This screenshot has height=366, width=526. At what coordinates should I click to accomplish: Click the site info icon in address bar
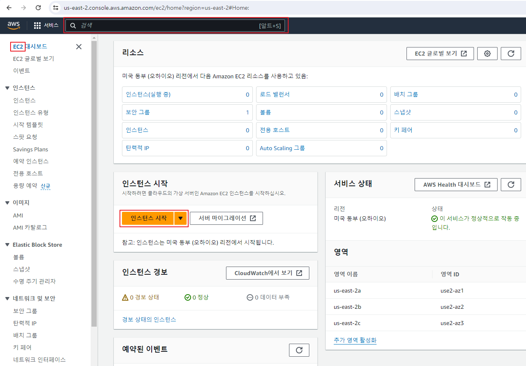pos(56,8)
